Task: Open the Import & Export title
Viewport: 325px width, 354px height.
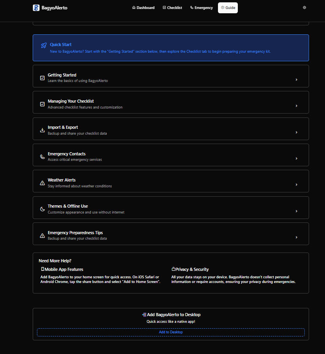Action: pos(63,127)
